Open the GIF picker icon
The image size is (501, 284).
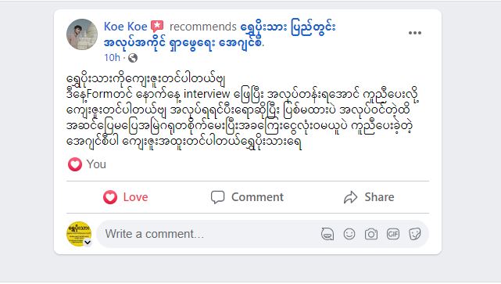tap(392, 234)
